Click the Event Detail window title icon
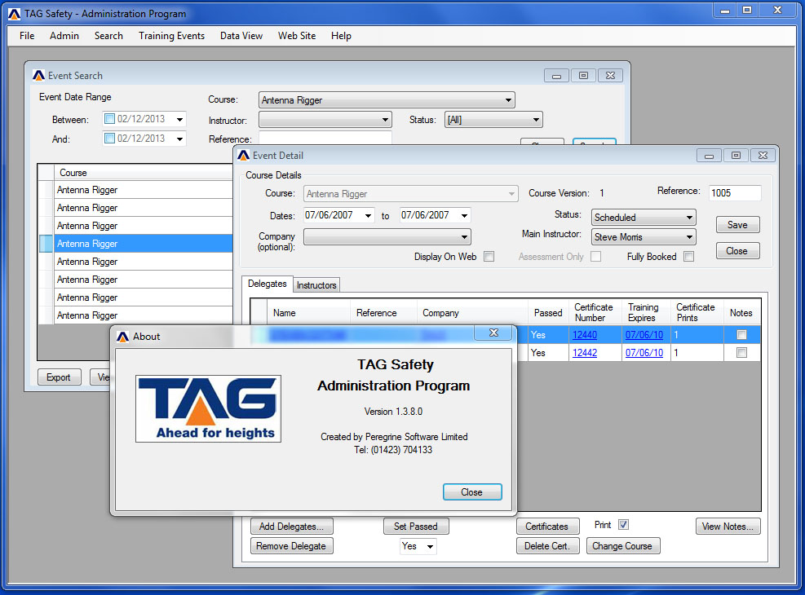This screenshot has width=805, height=595. point(243,156)
